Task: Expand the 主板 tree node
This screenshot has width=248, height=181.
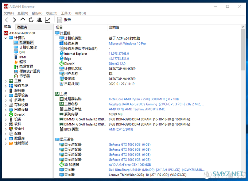Action: click(6, 81)
